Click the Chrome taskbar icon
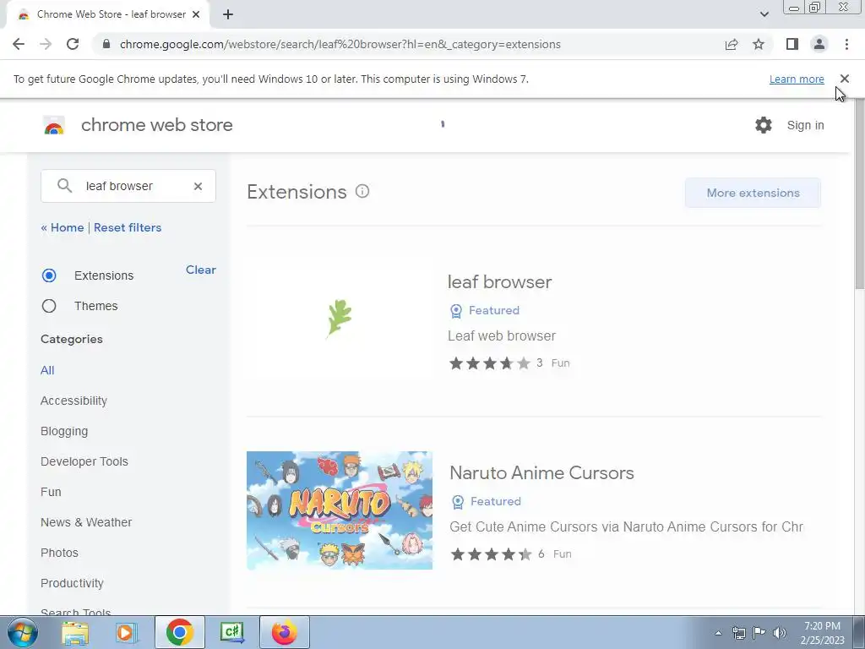The height and width of the screenshot is (649, 865). click(x=179, y=632)
